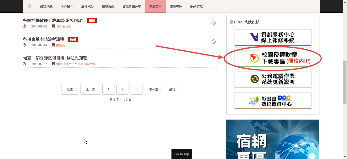
Task: Select page 3 in pagination
Action: pyautogui.click(x=137, y=89)
